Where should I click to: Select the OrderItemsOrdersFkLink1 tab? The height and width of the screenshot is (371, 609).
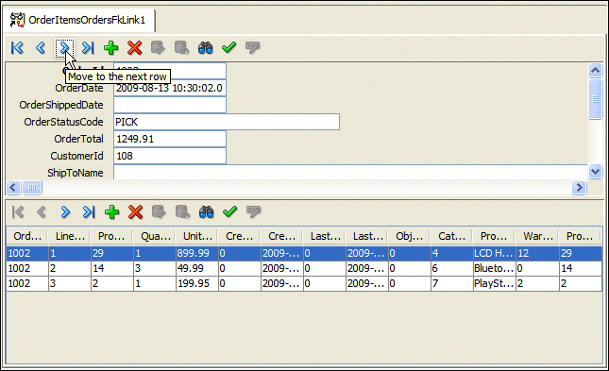(x=79, y=20)
